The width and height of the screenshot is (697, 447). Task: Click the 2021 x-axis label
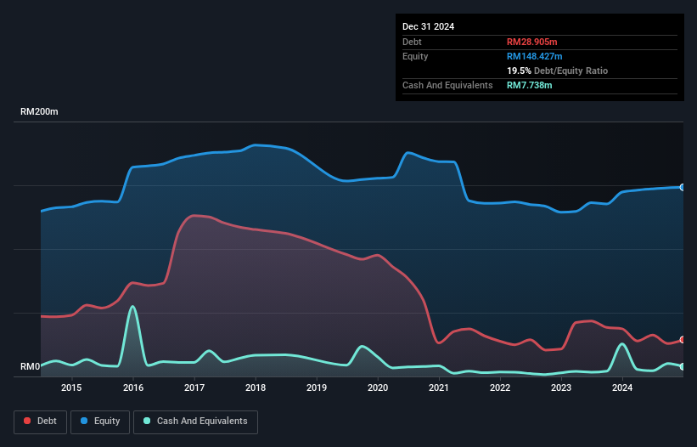tap(439, 388)
